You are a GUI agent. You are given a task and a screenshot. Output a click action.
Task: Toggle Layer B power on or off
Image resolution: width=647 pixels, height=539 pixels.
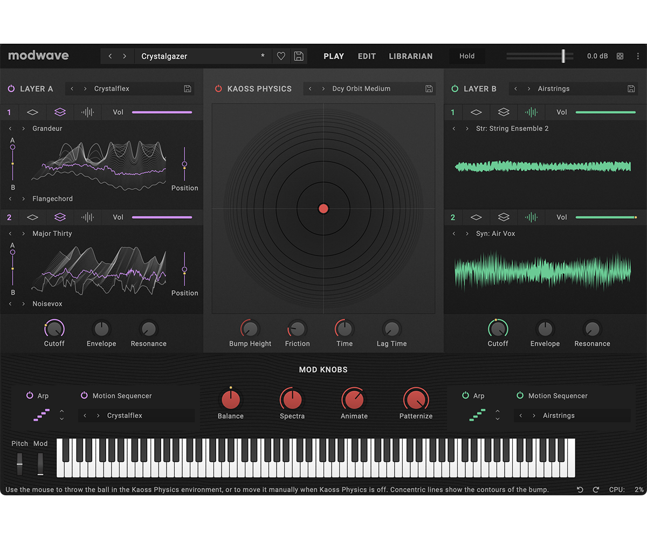click(x=455, y=88)
